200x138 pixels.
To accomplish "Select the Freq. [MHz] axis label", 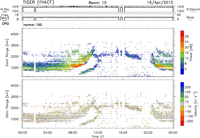I will (4, 17).
